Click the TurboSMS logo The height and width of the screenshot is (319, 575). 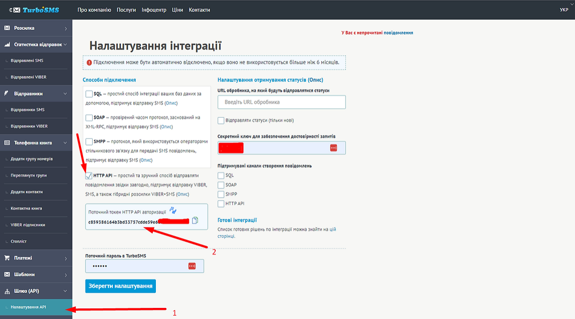34,10
